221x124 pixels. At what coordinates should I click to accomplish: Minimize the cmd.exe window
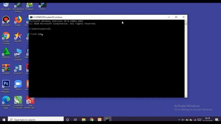169,17
